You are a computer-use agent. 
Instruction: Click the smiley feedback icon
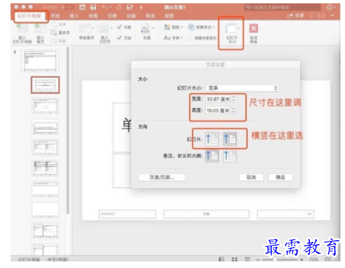pyautogui.click(x=329, y=7)
